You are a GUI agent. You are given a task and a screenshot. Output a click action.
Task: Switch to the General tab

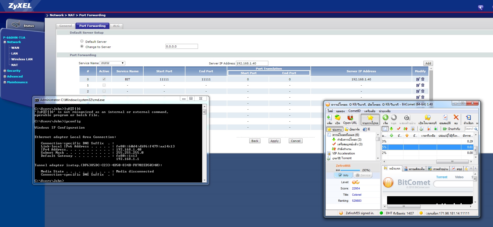click(x=66, y=26)
